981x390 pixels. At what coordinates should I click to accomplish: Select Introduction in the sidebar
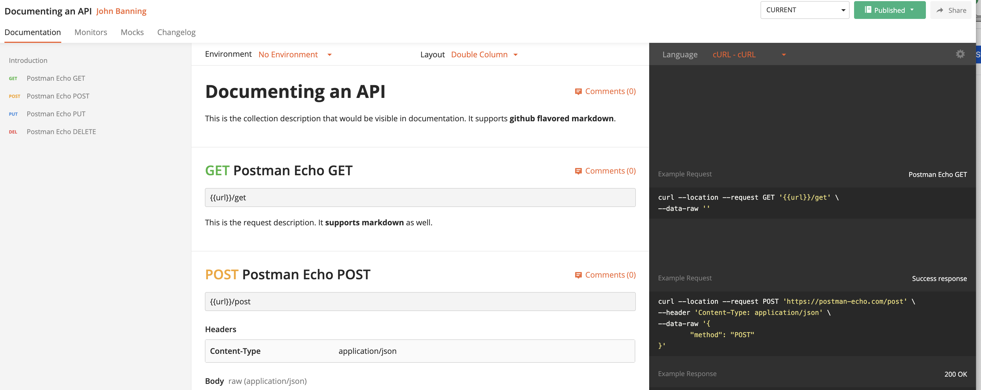click(28, 60)
